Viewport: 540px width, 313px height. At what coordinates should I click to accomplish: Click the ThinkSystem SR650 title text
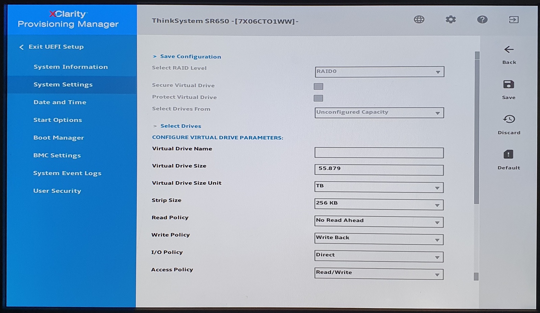coord(225,21)
